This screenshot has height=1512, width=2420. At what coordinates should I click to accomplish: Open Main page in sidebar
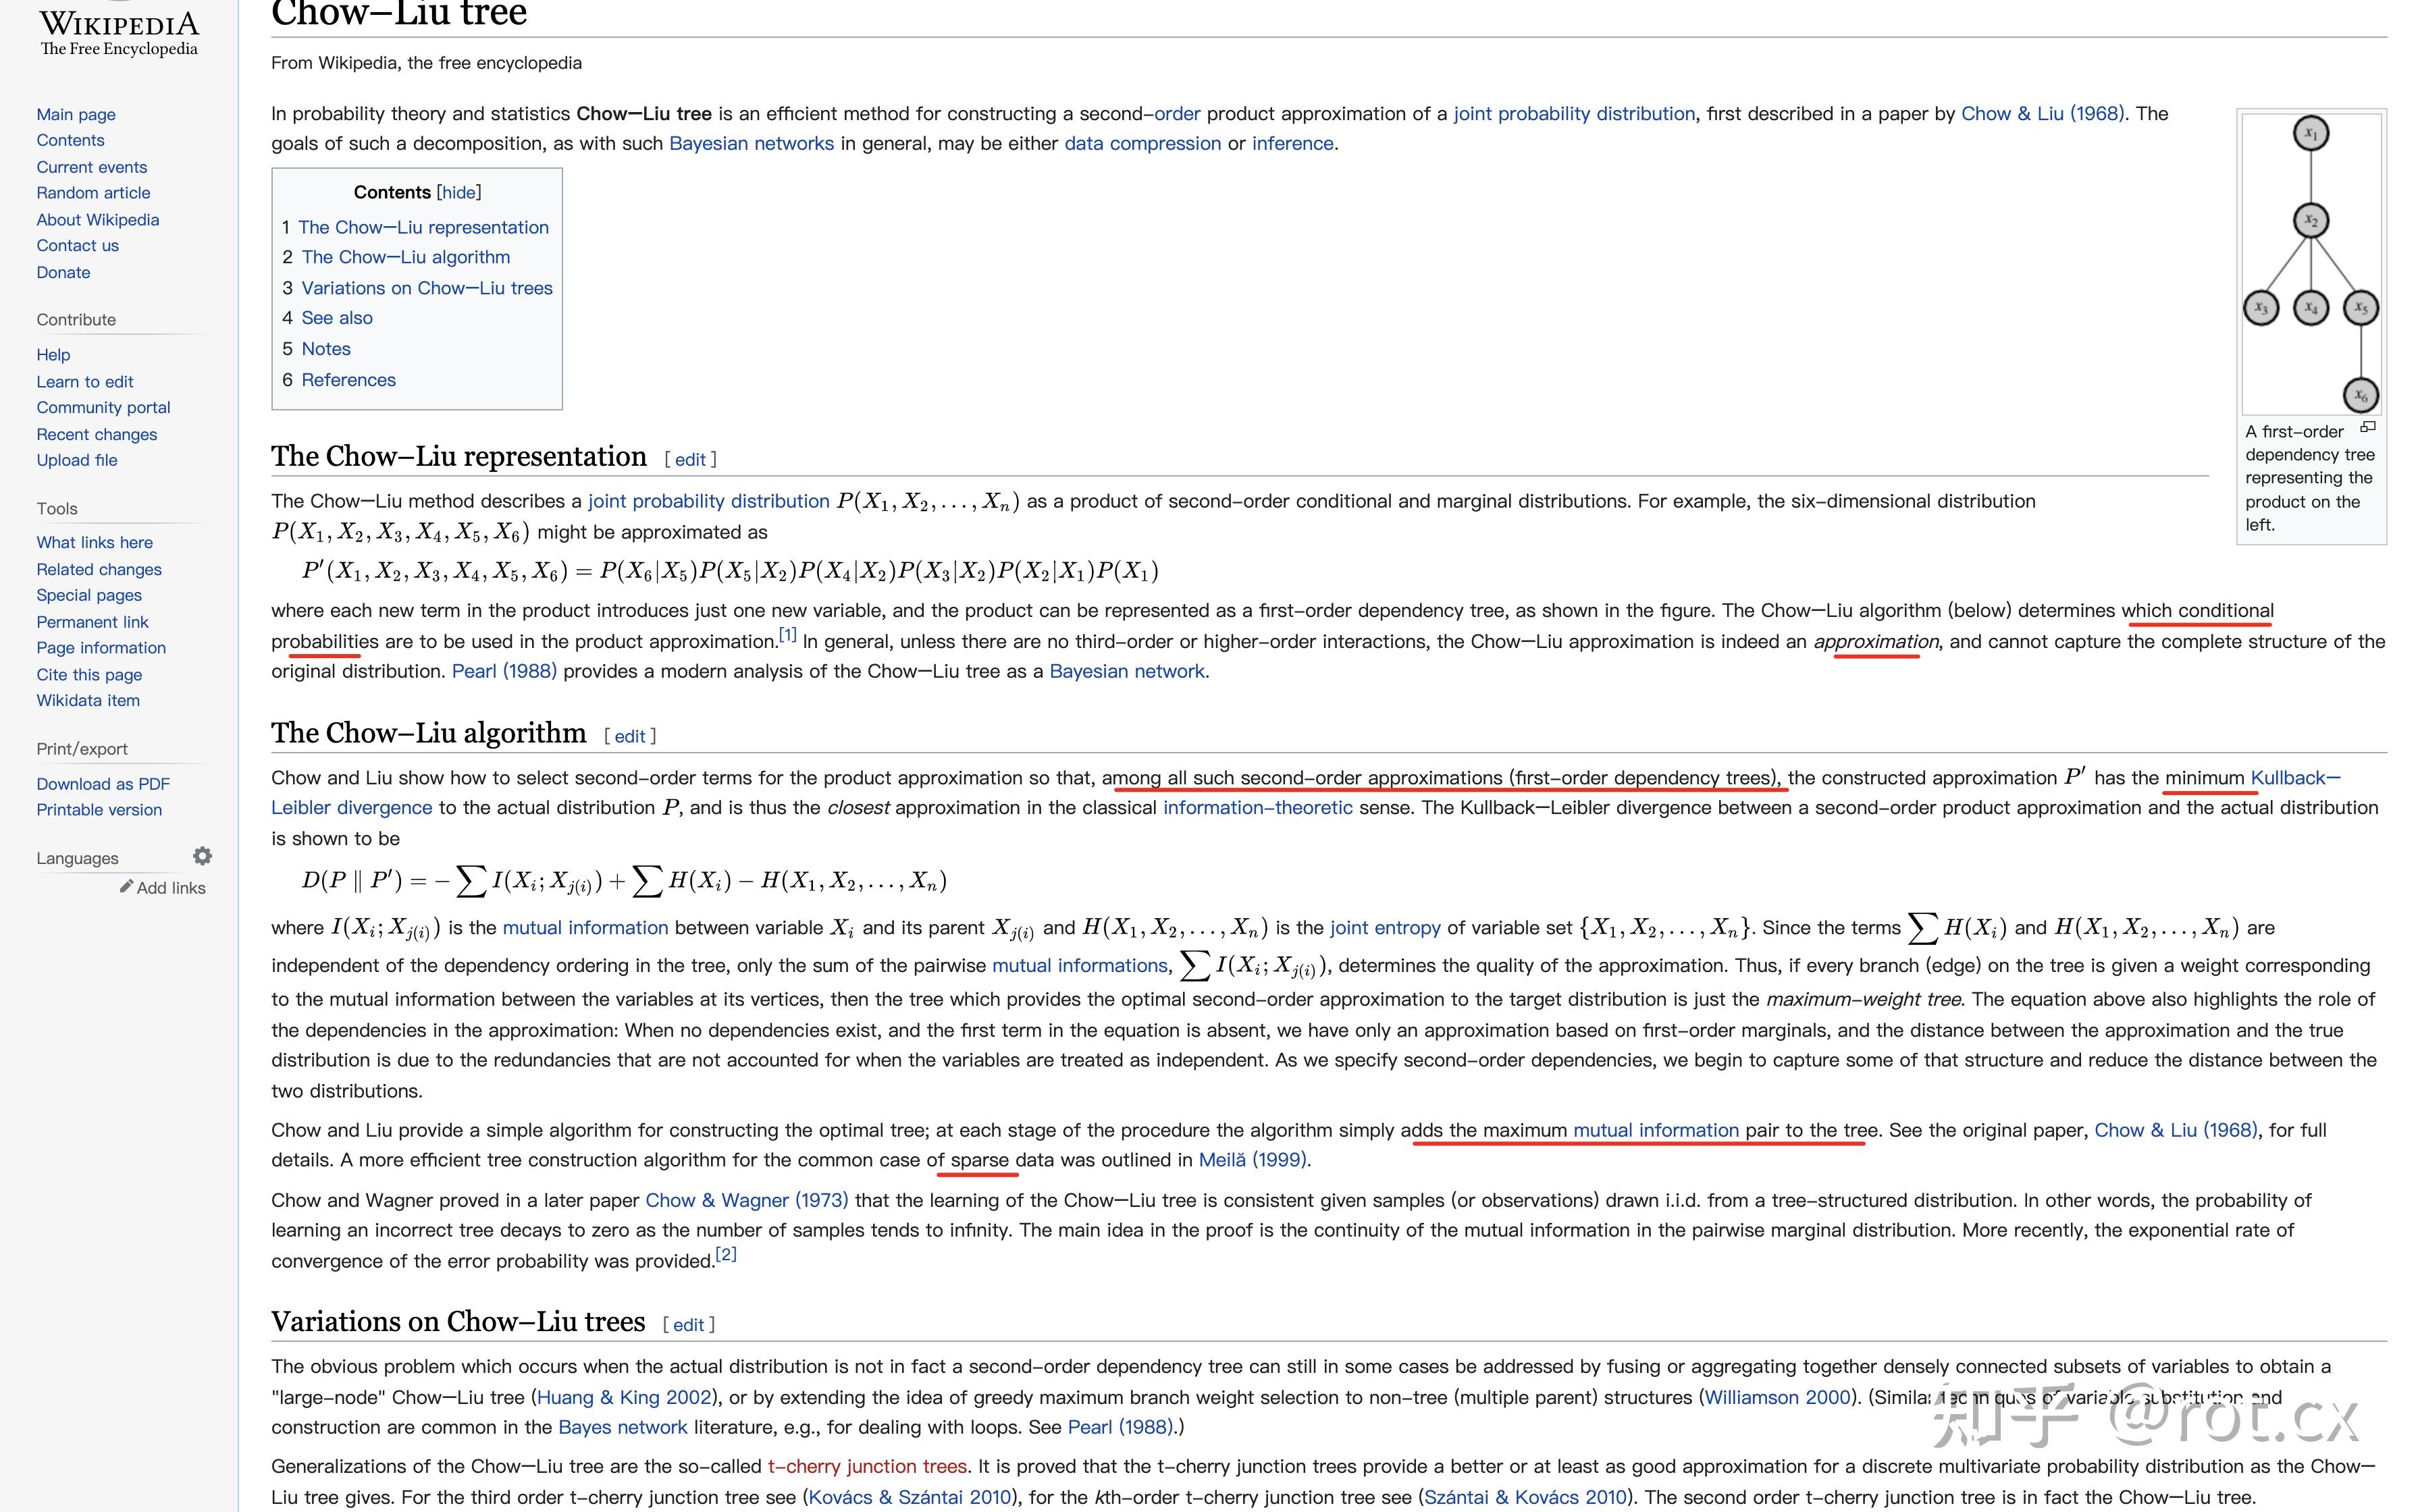76,114
